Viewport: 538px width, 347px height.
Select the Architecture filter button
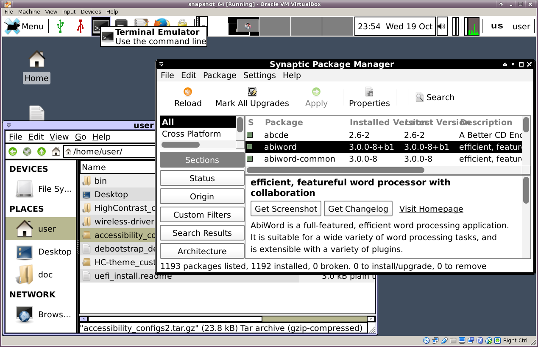[x=202, y=251]
